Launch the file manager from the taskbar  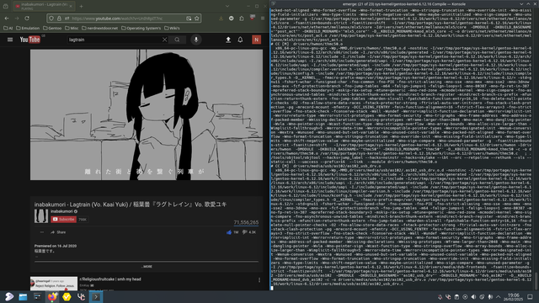(23, 297)
